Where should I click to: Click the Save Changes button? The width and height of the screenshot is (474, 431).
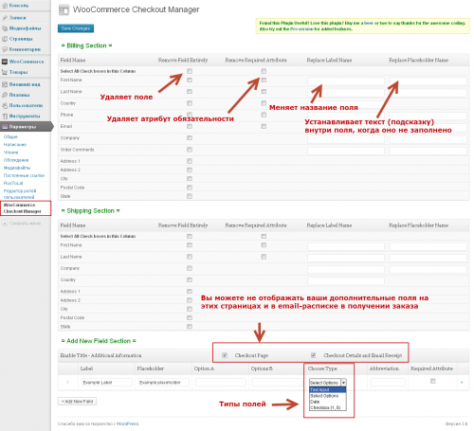(76, 28)
